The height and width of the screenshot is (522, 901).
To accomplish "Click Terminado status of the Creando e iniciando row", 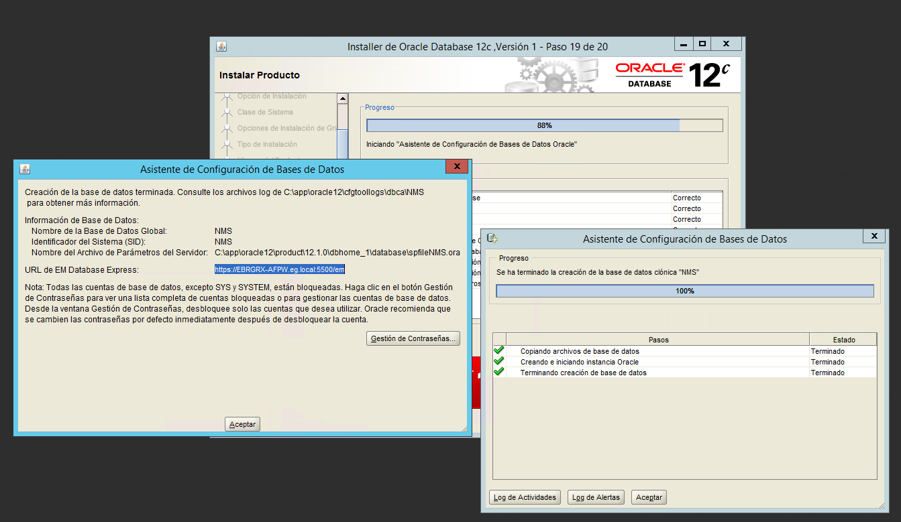I will (x=828, y=362).
